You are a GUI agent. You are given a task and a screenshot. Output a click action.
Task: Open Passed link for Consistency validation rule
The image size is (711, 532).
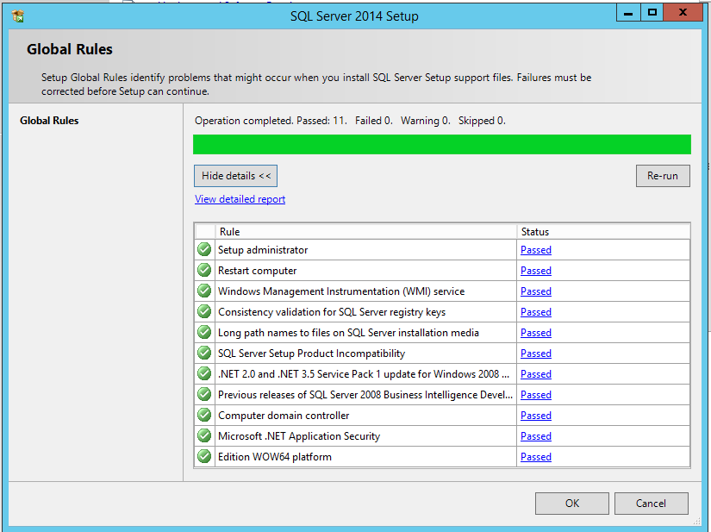pyautogui.click(x=536, y=312)
